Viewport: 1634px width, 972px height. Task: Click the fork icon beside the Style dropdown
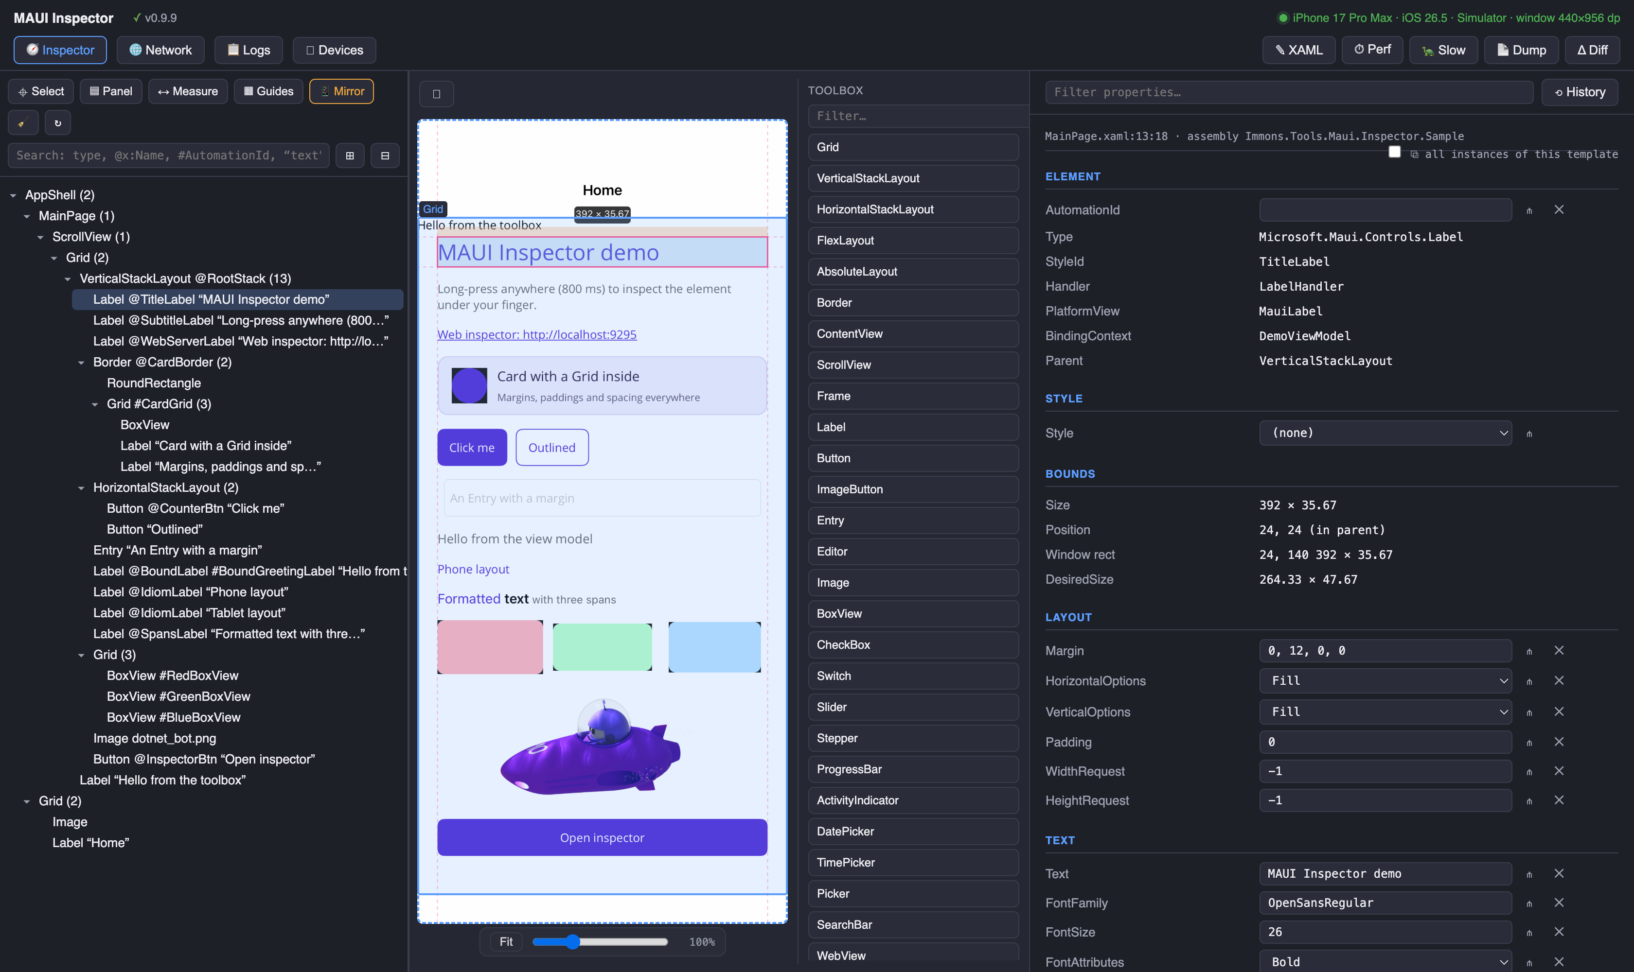pos(1529,434)
